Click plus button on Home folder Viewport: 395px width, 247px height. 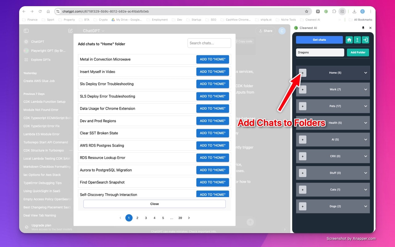click(x=302, y=73)
